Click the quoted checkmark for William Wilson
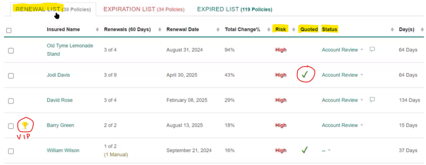Viewport: 426px width, 165px height. pos(305,150)
